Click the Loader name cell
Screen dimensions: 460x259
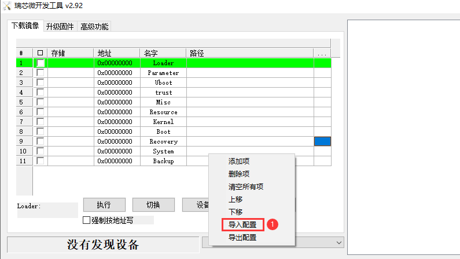pyautogui.click(x=163, y=63)
